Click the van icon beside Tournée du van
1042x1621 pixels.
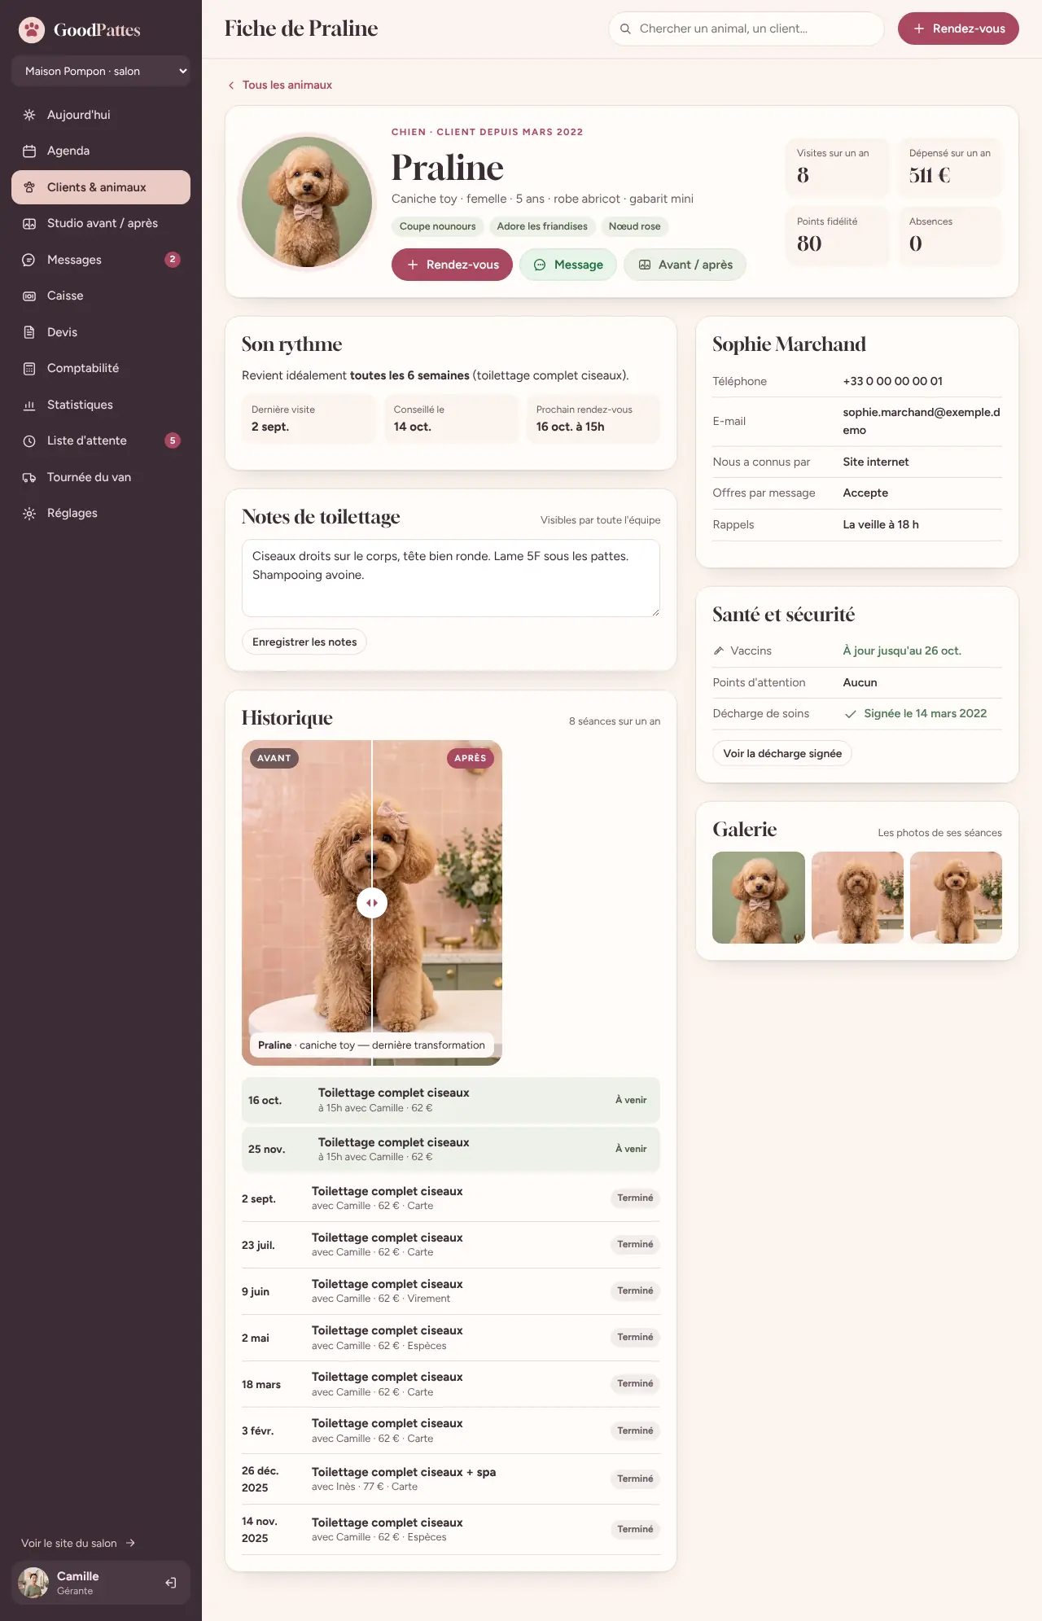(x=29, y=477)
